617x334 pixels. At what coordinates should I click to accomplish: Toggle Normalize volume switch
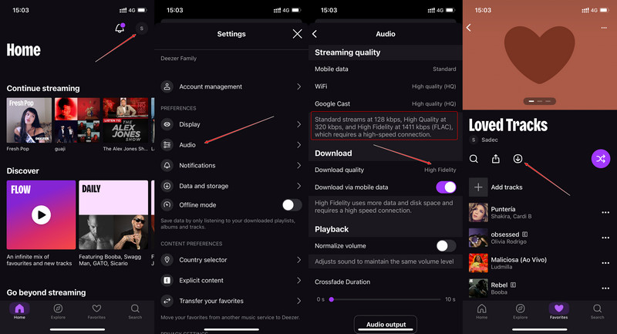click(447, 246)
